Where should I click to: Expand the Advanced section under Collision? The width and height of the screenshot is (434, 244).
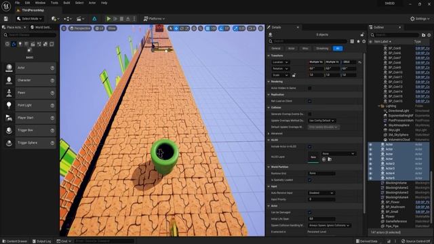[x=269, y=134]
